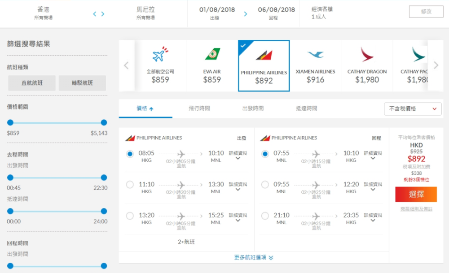Viewport: 449px width, 273px height.
Task: Sort results by 抵達時間 tab
Action: [x=306, y=108]
